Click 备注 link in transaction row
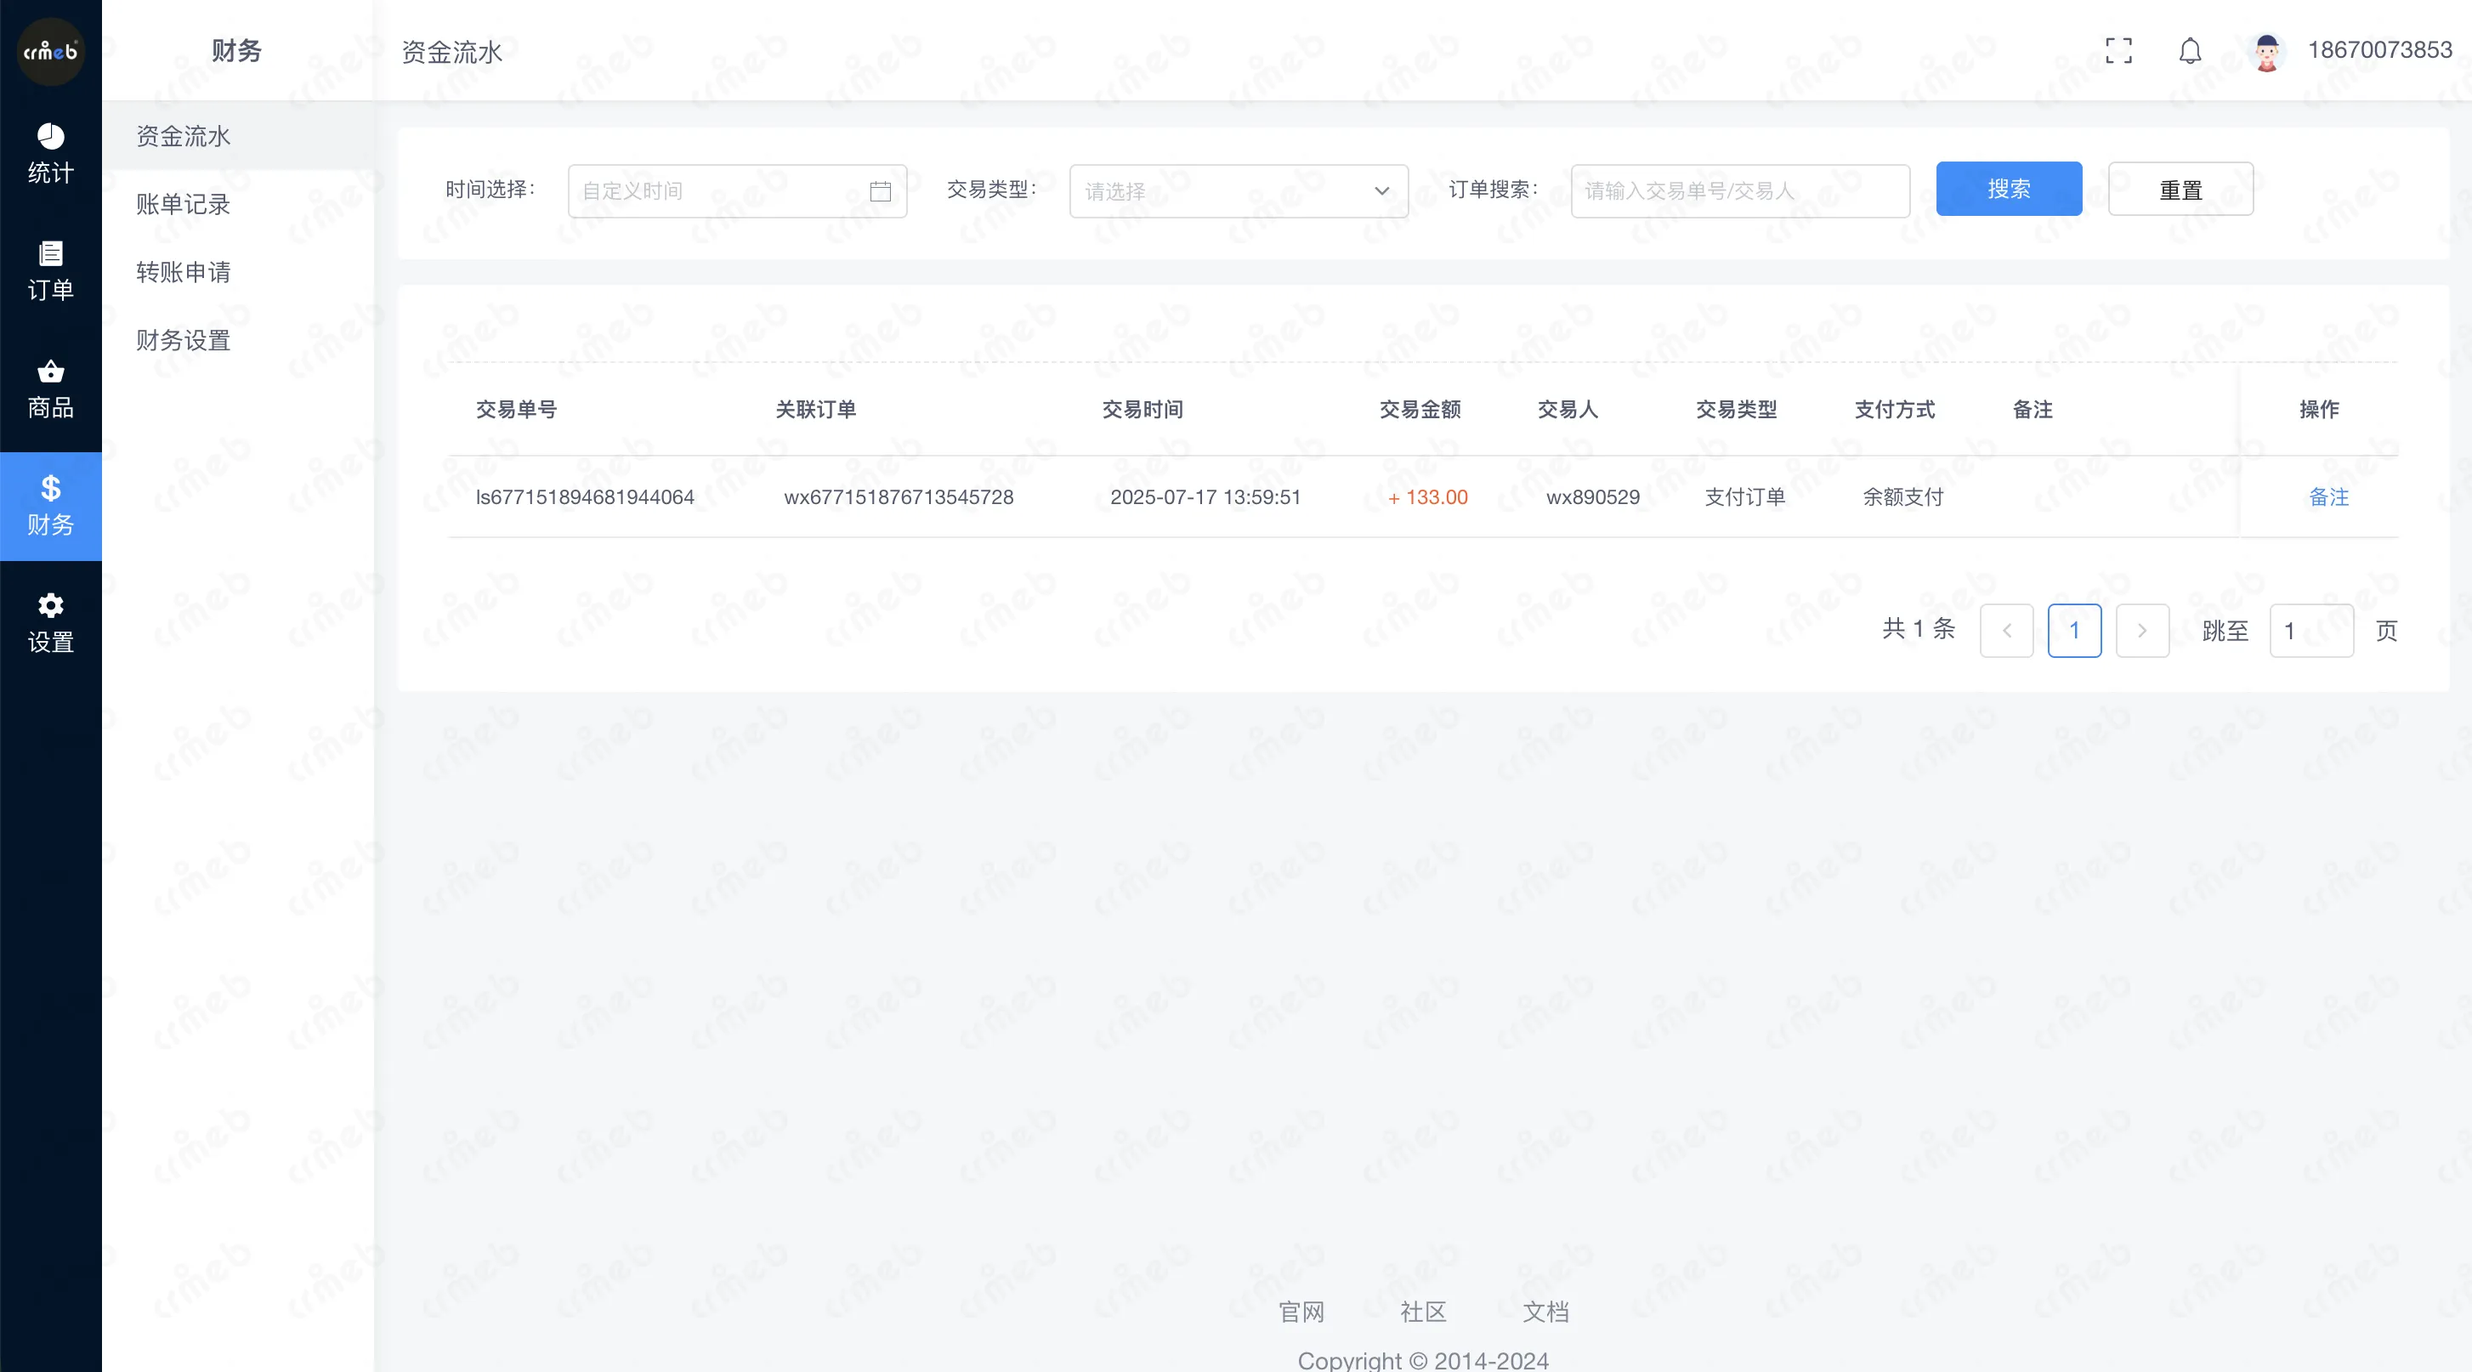 tap(2328, 497)
